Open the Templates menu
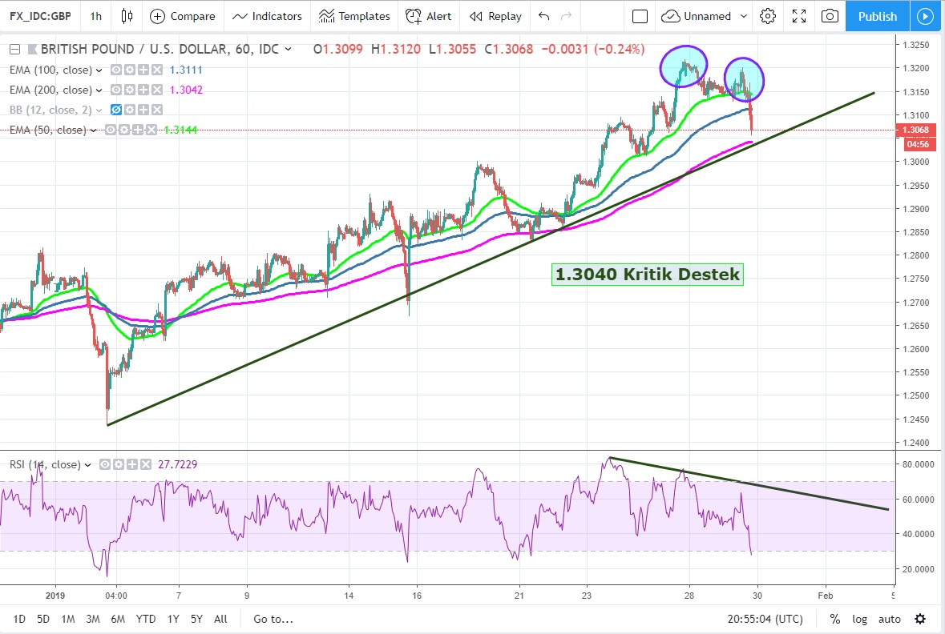The width and height of the screenshot is (945, 634). click(354, 16)
